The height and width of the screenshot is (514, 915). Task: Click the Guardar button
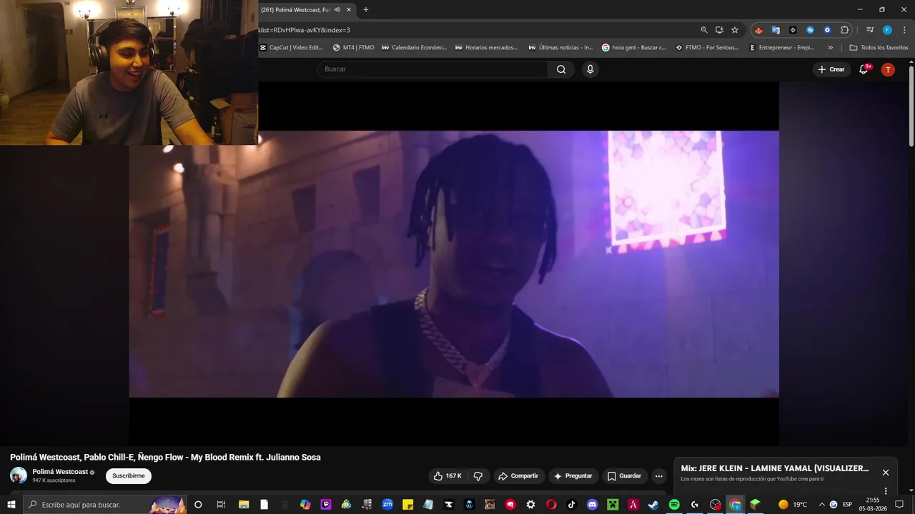pos(624,476)
